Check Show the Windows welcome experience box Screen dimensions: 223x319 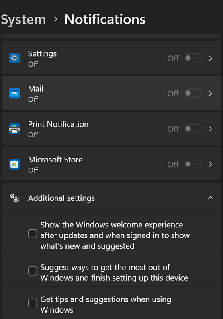click(33, 234)
